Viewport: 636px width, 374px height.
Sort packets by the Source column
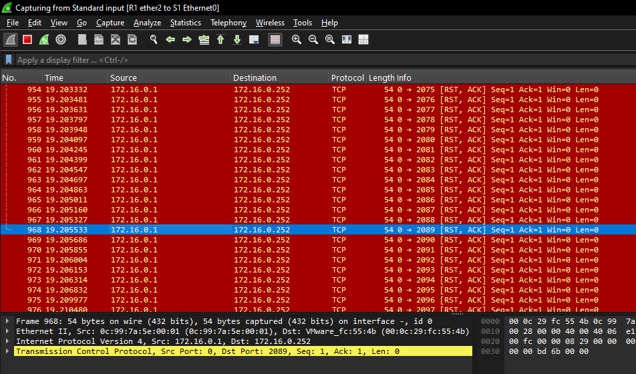click(170, 78)
